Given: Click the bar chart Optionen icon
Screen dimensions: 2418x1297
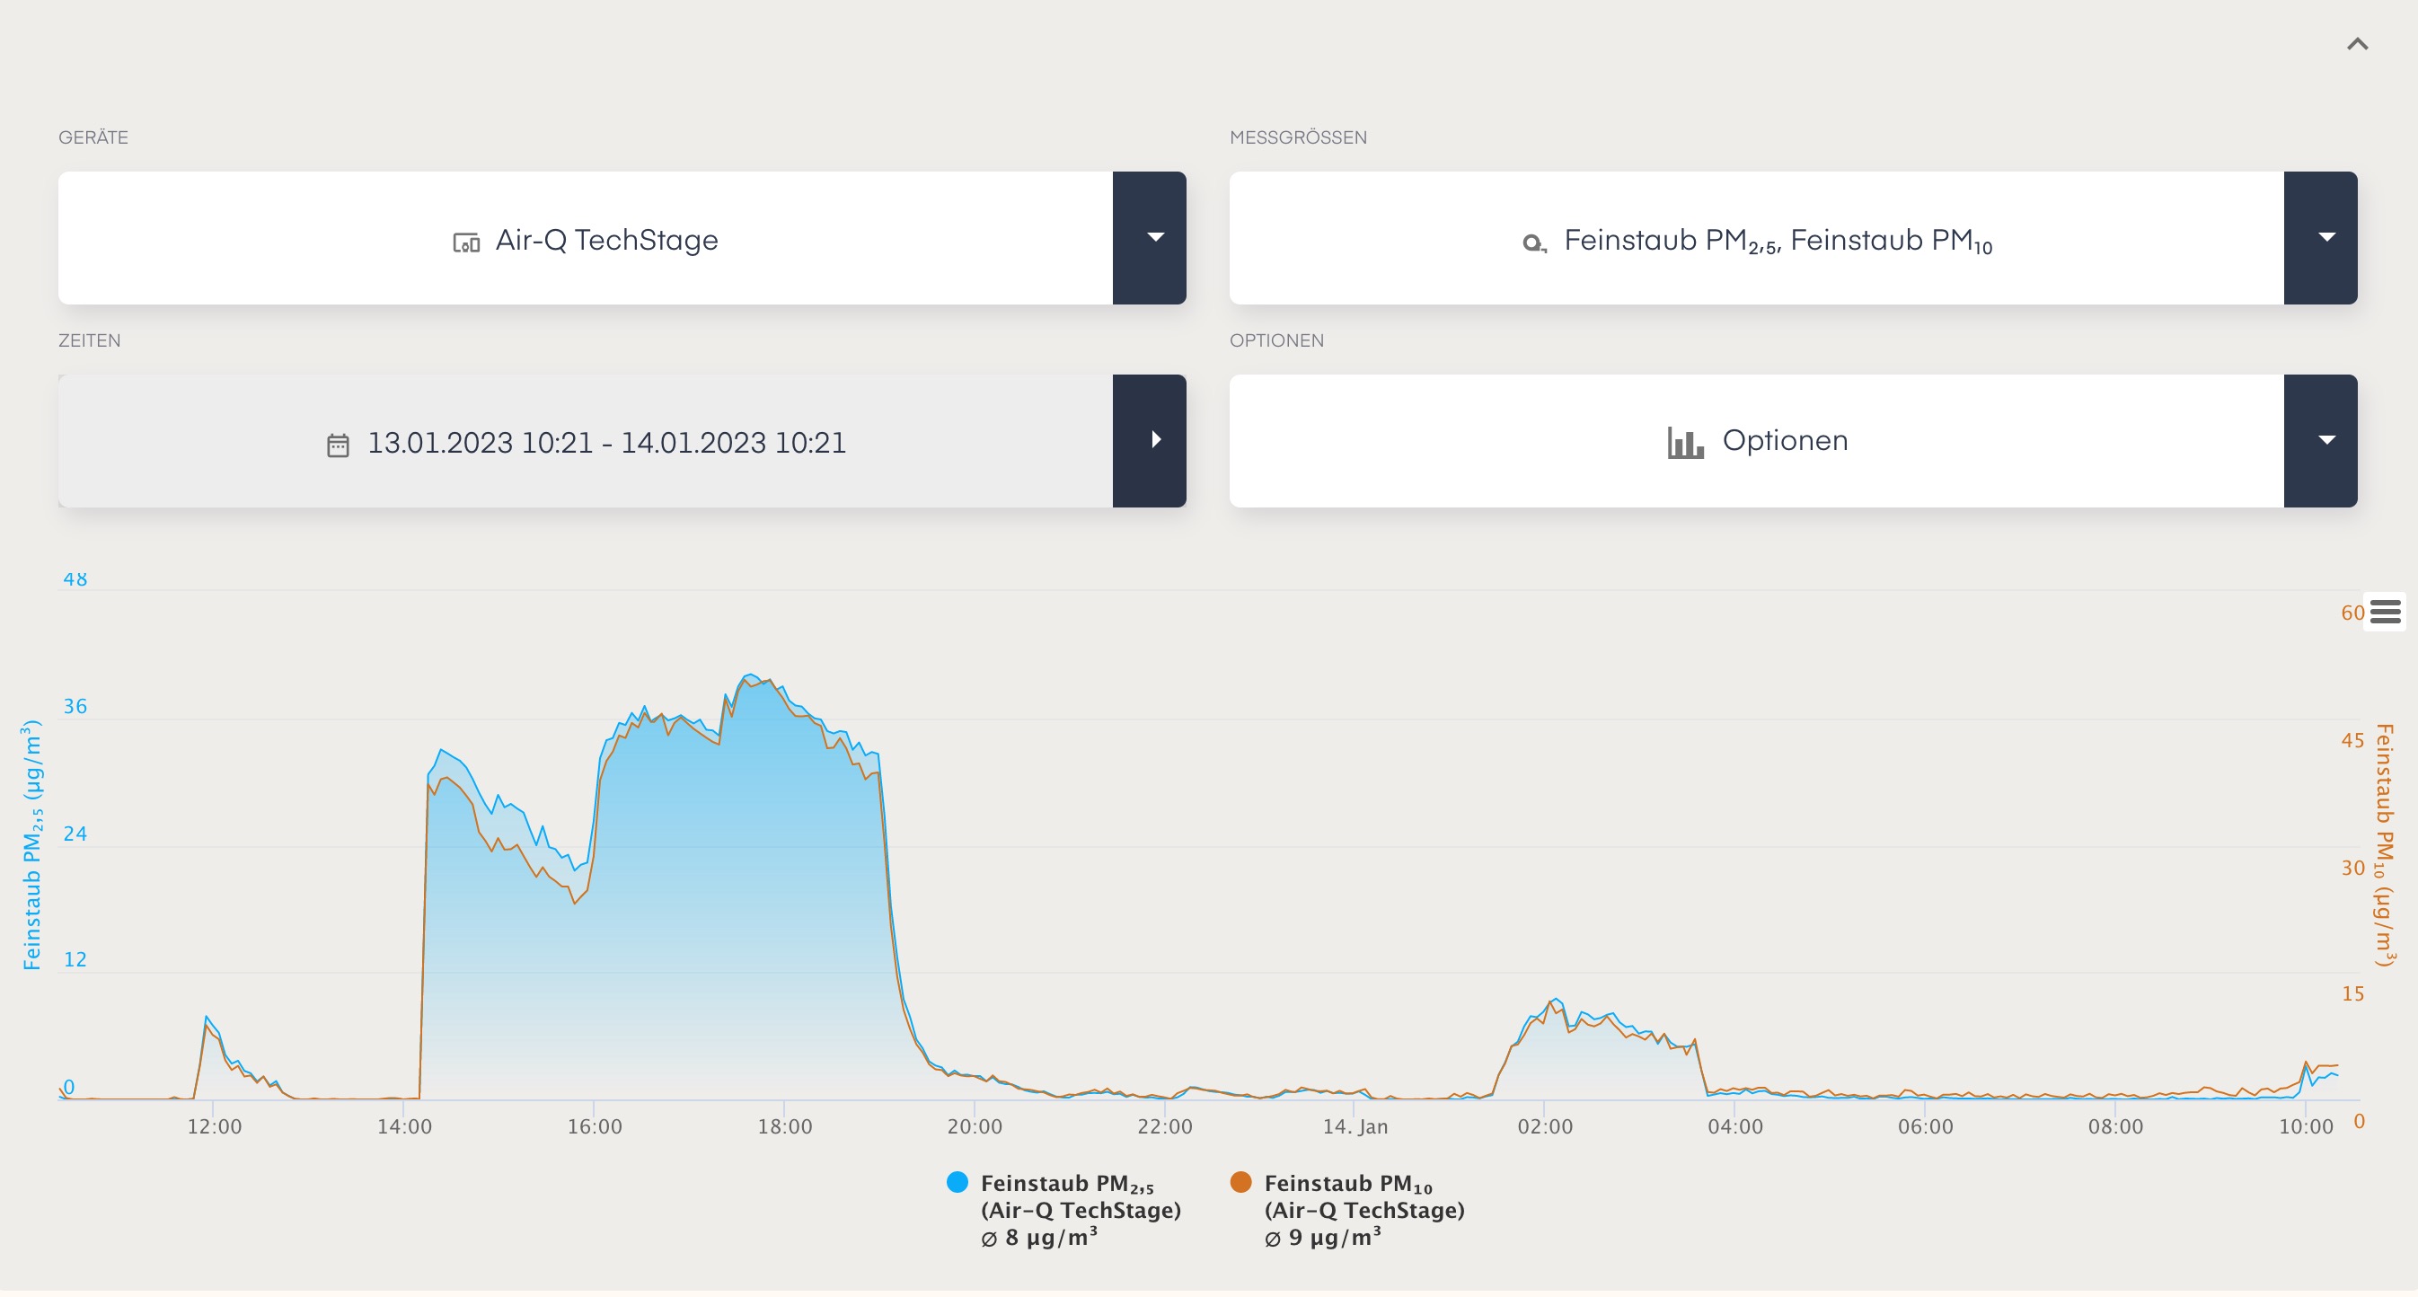Looking at the screenshot, I should click(x=1685, y=442).
